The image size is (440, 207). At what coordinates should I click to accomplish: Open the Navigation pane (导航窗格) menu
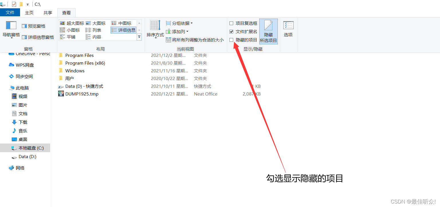click(11, 30)
